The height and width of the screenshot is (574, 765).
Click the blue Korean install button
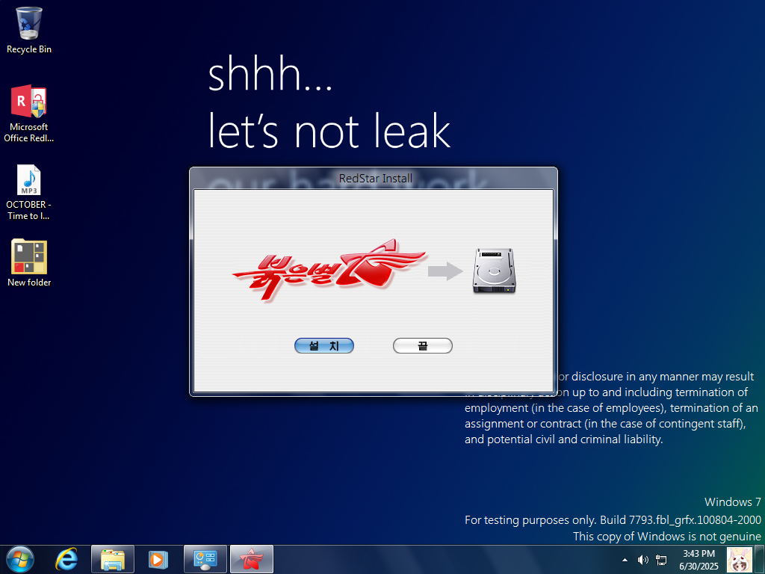pos(324,345)
